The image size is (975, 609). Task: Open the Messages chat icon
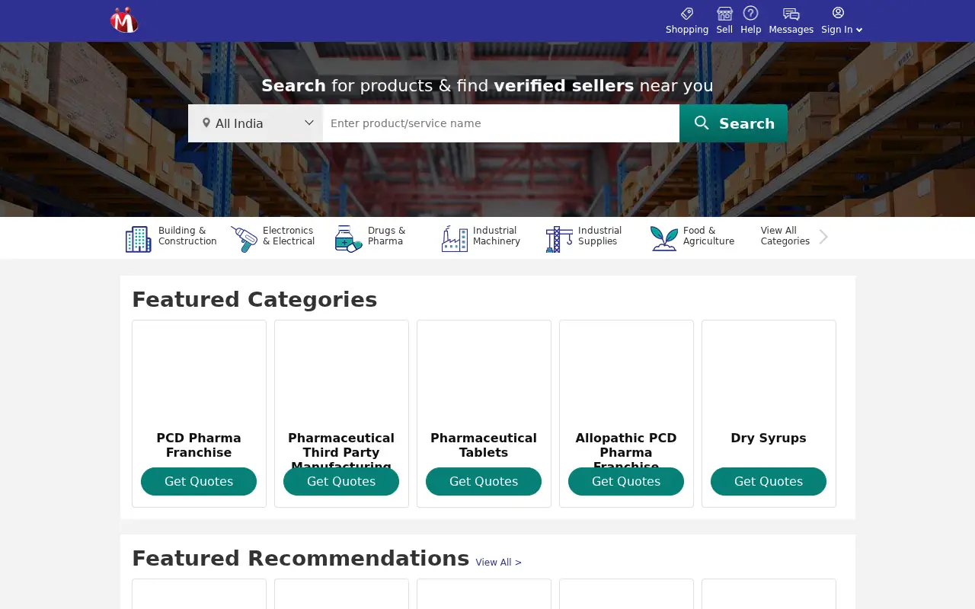pos(791,14)
